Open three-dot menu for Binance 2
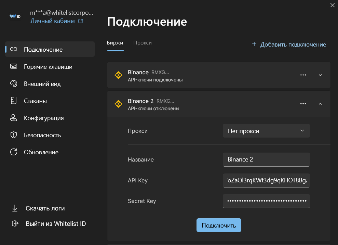Viewport: 338px width, 245px height. coord(303,104)
